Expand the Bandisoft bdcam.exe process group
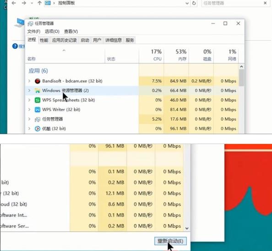 [x=29, y=81]
